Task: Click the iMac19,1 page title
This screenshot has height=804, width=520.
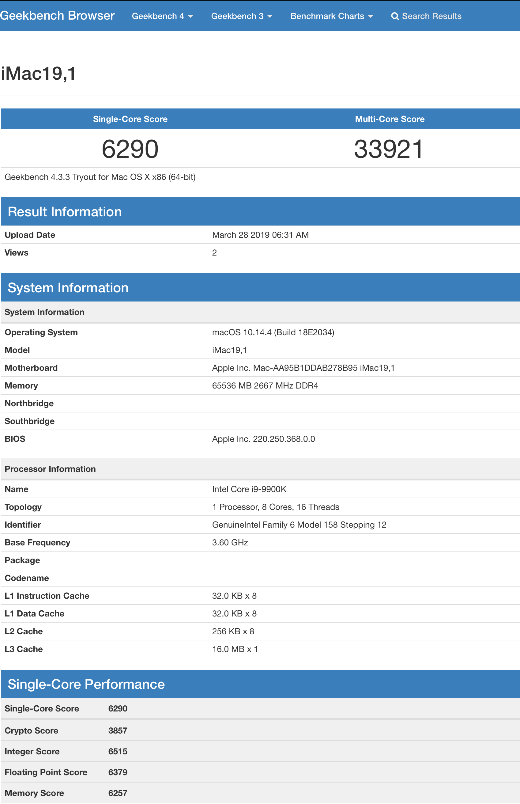Action: click(39, 73)
